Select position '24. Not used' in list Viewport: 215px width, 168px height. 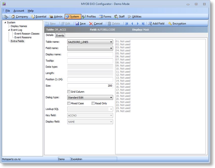point(123,111)
